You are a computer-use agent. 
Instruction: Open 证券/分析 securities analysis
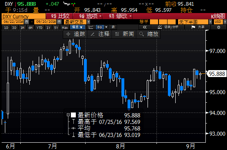point(168,27)
